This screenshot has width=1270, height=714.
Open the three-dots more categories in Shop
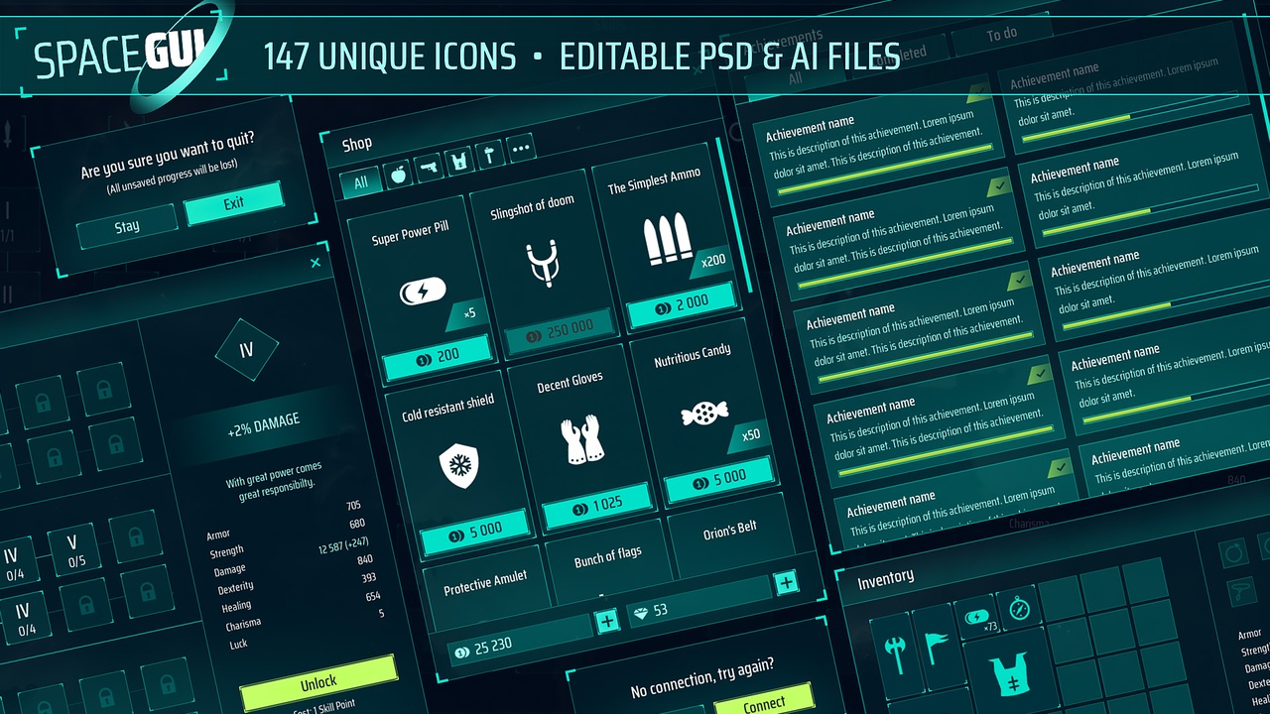click(x=521, y=149)
